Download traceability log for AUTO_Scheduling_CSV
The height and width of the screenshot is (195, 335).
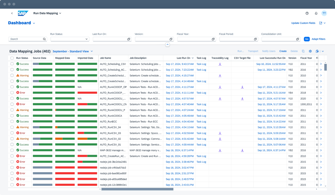point(220,64)
